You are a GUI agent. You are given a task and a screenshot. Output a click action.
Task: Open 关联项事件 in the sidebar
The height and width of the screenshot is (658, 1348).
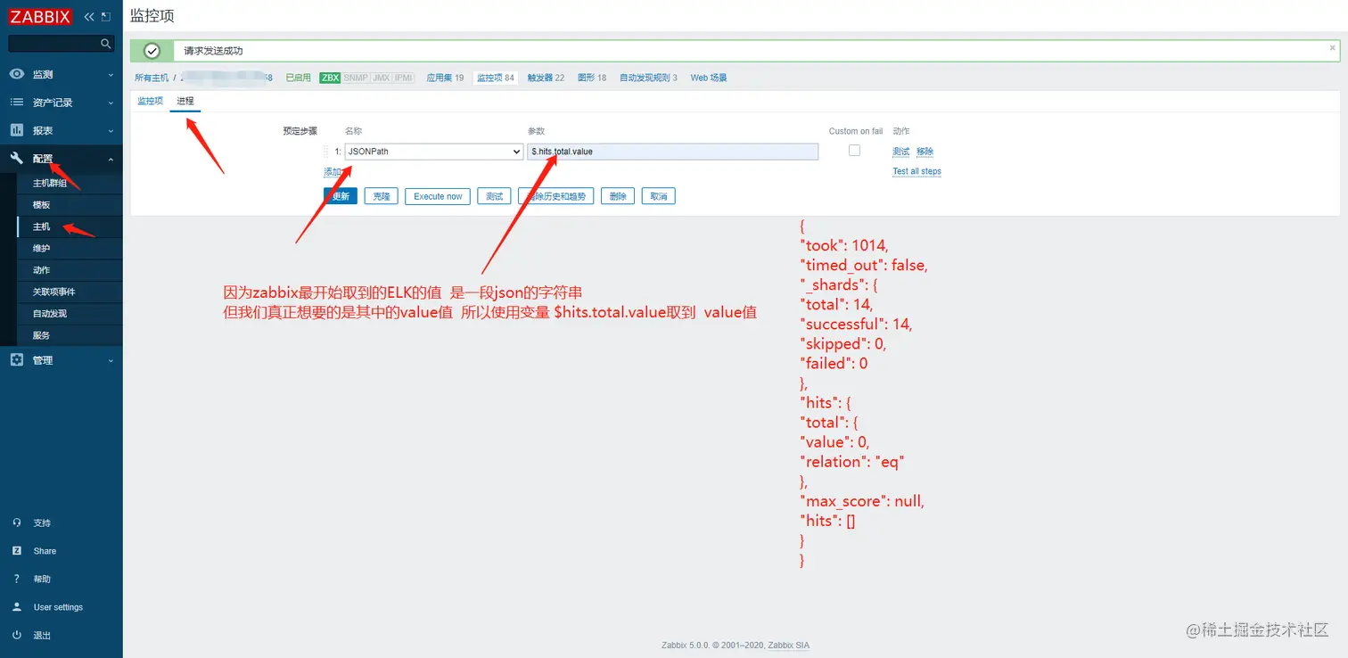click(x=54, y=292)
